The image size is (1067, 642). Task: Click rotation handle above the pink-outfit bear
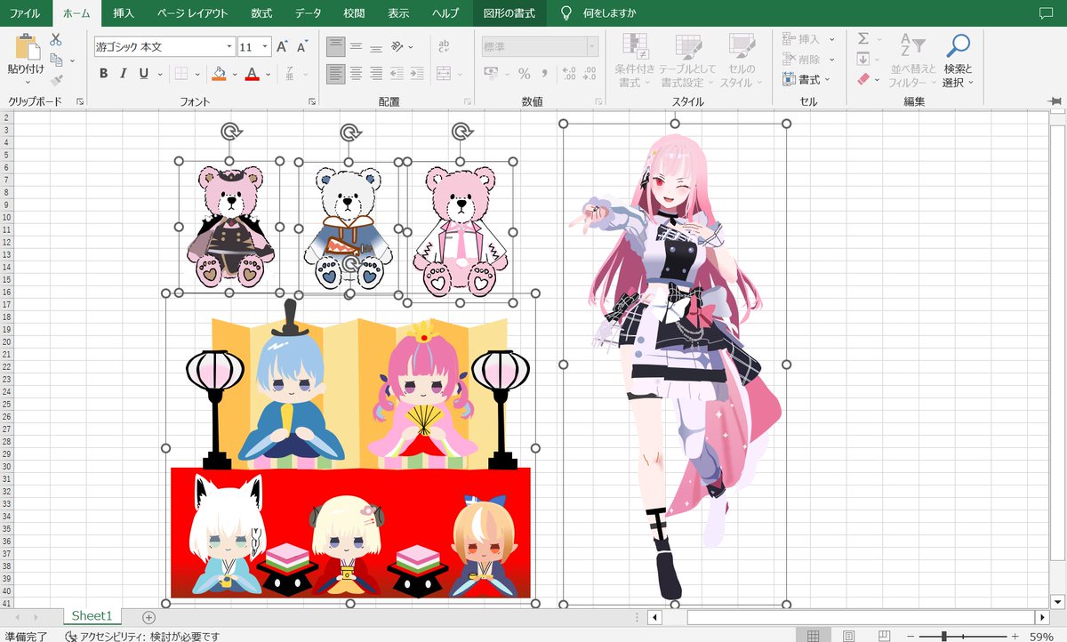tap(461, 132)
